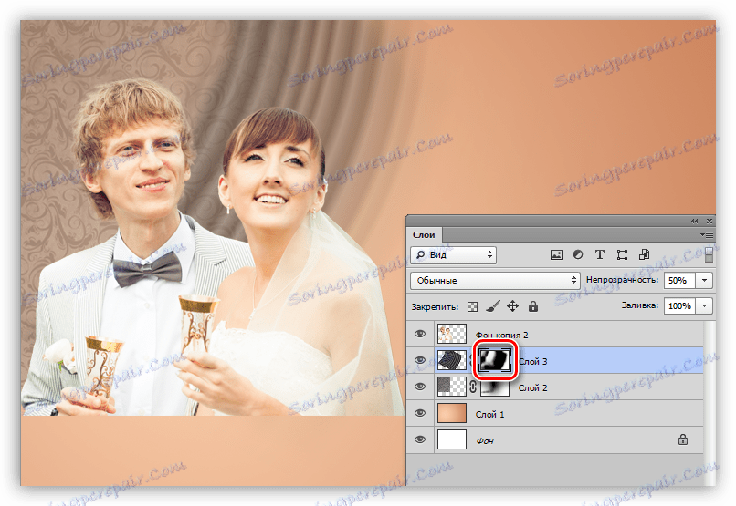The image size is (736, 506).
Task: Lock transparent pixels icon
Action: coord(473,306)
